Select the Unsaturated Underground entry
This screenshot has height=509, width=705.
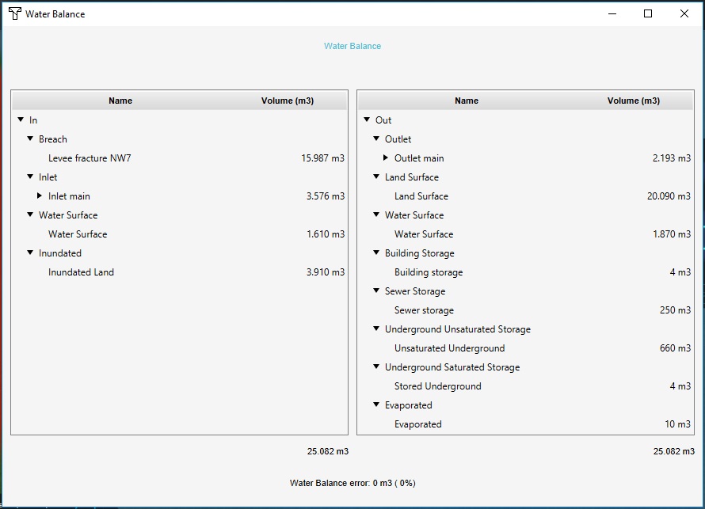(x=449, y=348)
